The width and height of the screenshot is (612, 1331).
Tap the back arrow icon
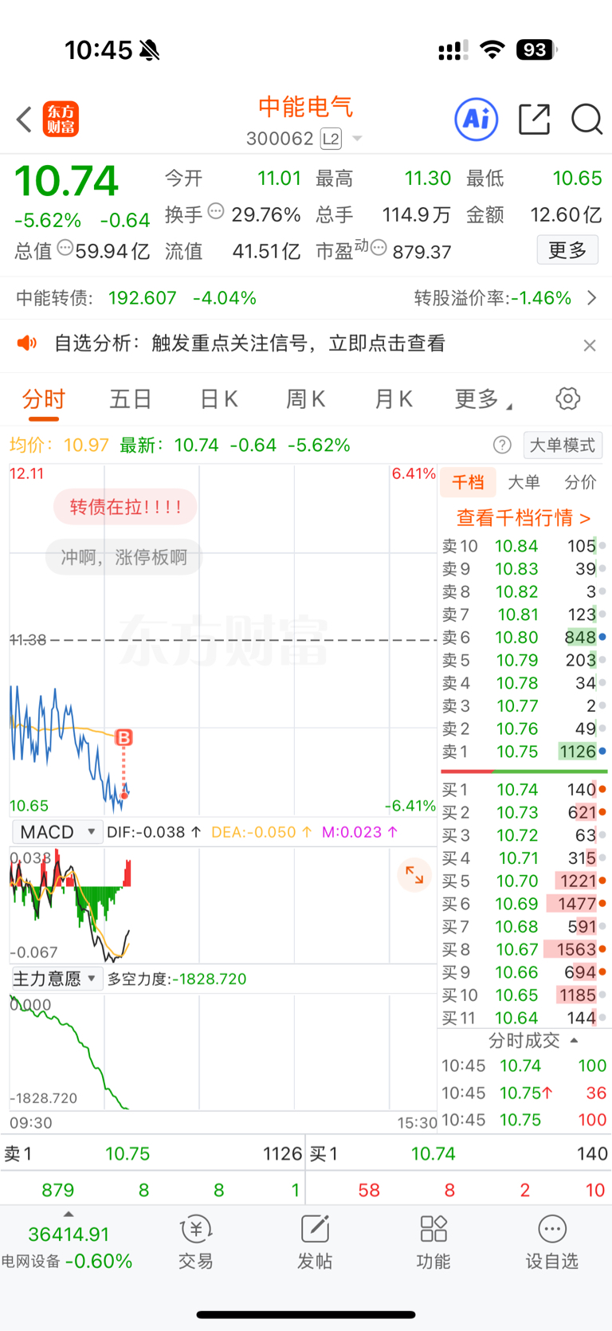pyautogui.click(x=24, y=120)
